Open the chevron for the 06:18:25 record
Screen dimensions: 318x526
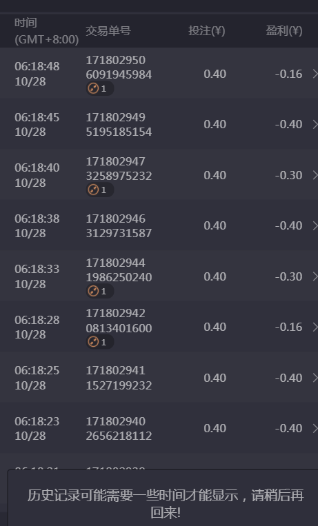click(315, 378)
